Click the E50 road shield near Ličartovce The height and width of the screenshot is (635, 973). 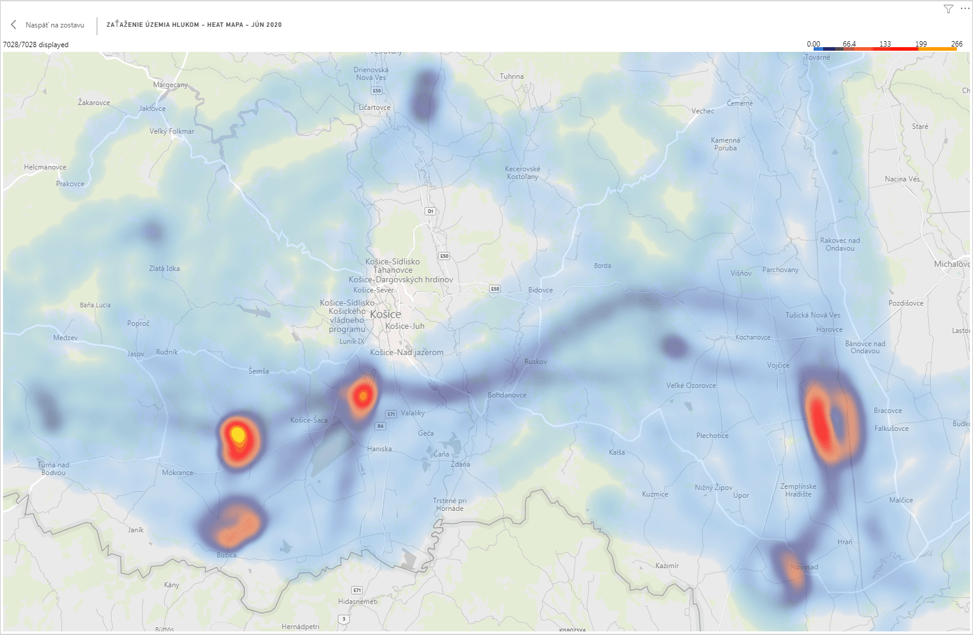(x=376, y=91)
